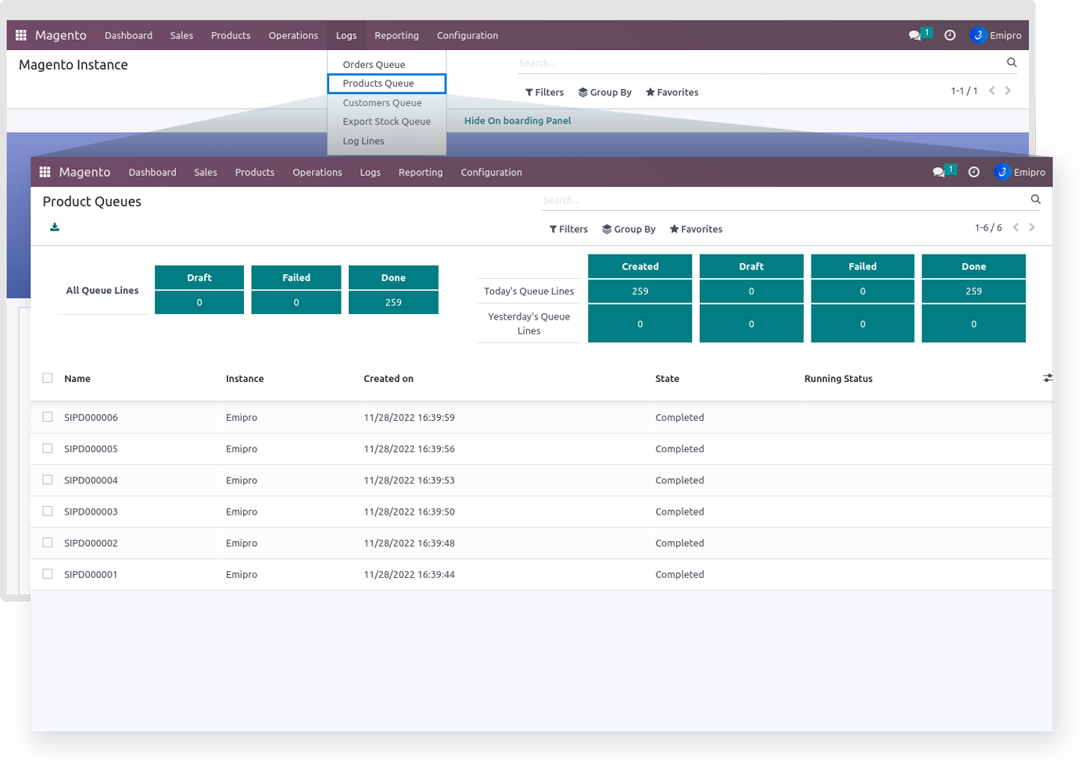Viewport: 1082px width, 767px height.
Task: Open the activities clock icon in Product Queues navbar
Action: pyautogui.click(x=973, y=173)
